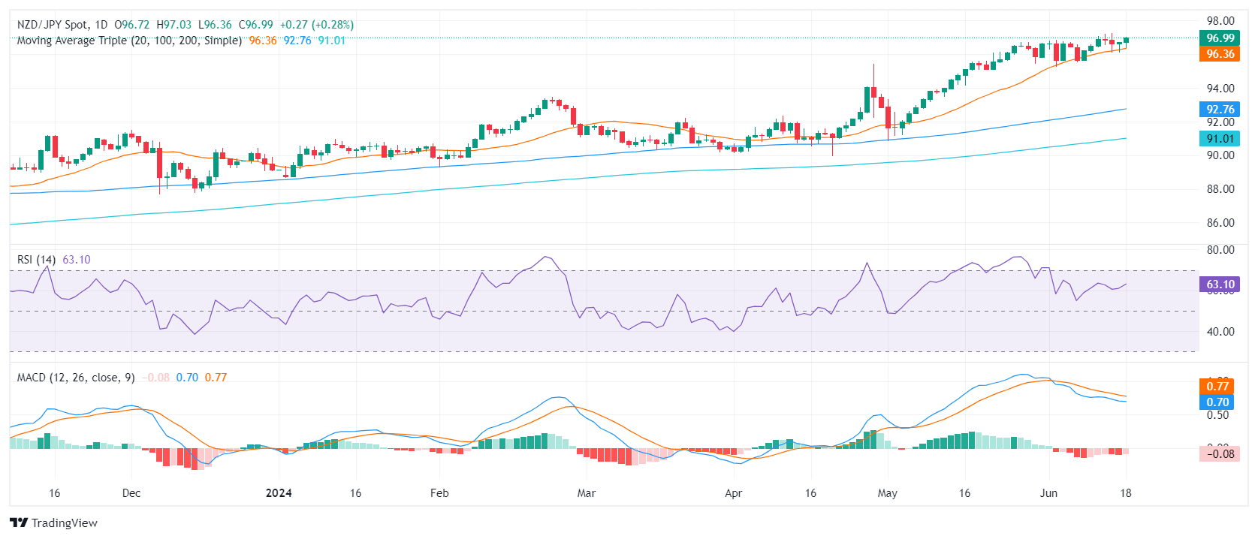Click the blue 92.76 moving average price tag
The image size is (1258, 539).
tap(1220, 110)
